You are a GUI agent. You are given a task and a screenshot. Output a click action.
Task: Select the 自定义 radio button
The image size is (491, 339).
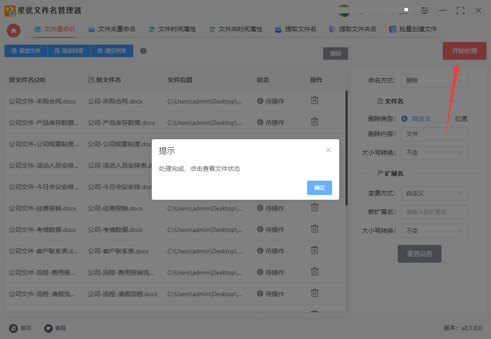pyautogui.click(x=404, y=119)
